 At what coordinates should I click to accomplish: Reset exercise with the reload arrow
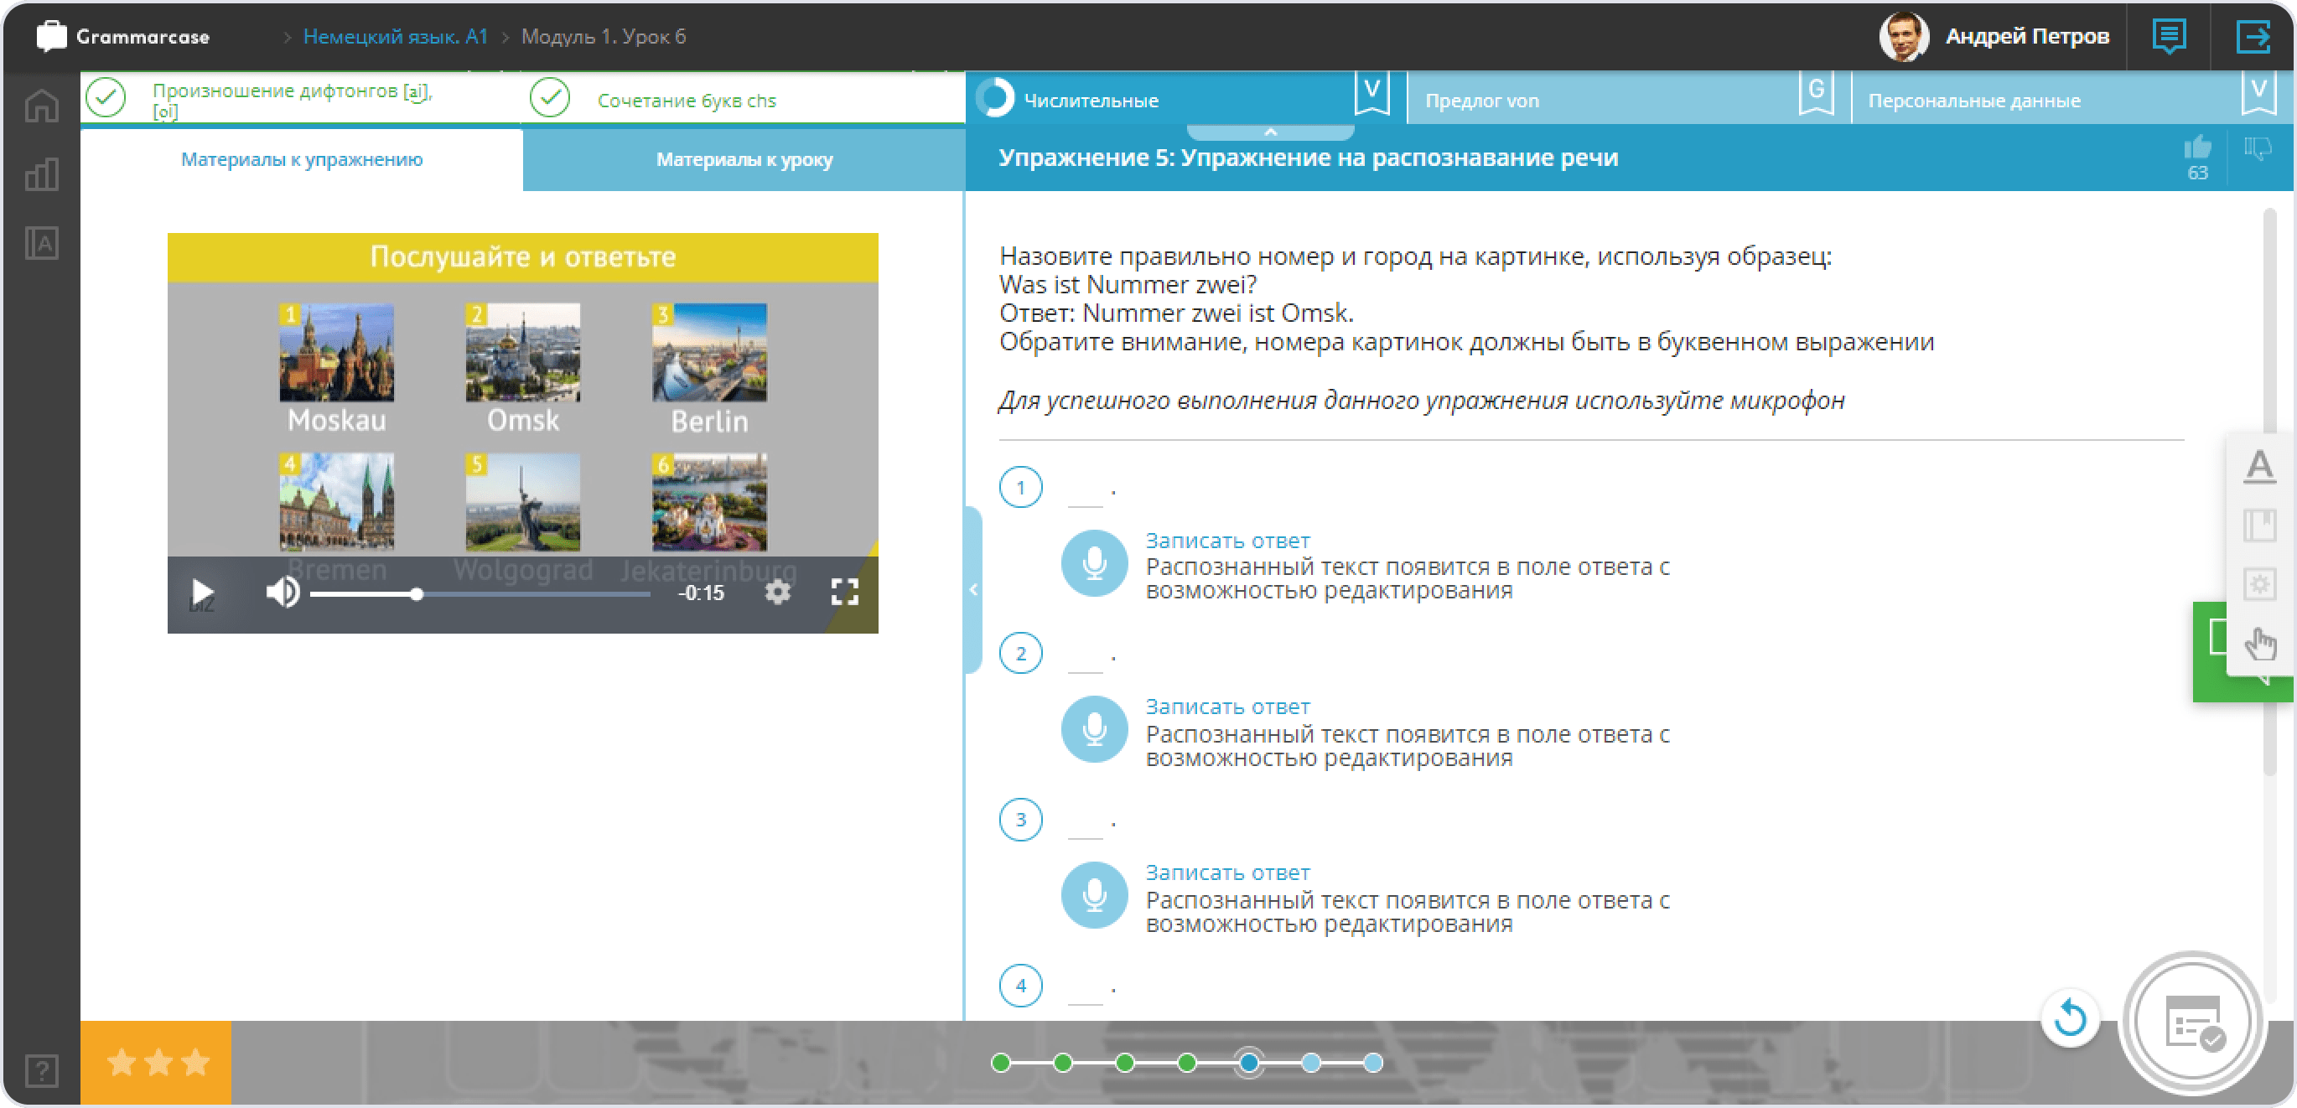tap(2070, 1018)
